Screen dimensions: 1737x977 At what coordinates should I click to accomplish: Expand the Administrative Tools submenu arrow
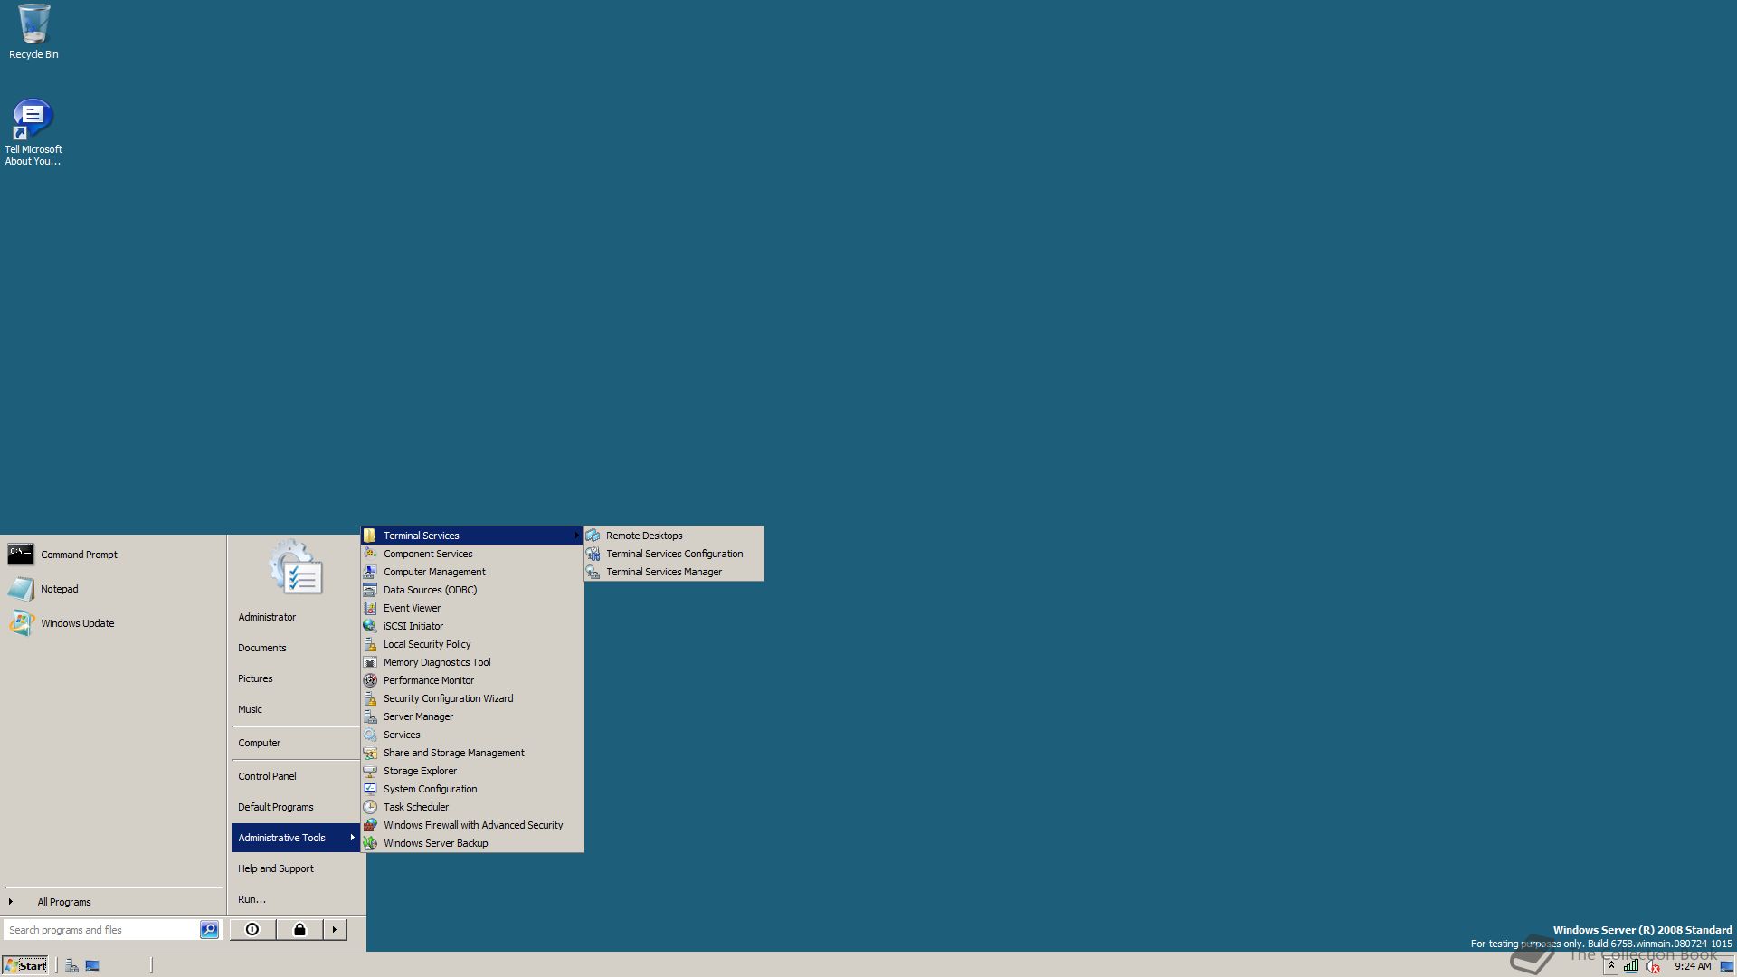click(x=352, y=838)
